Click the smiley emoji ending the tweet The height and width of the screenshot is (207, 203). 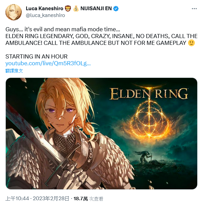pyautogui.click(x=191, y=43)
